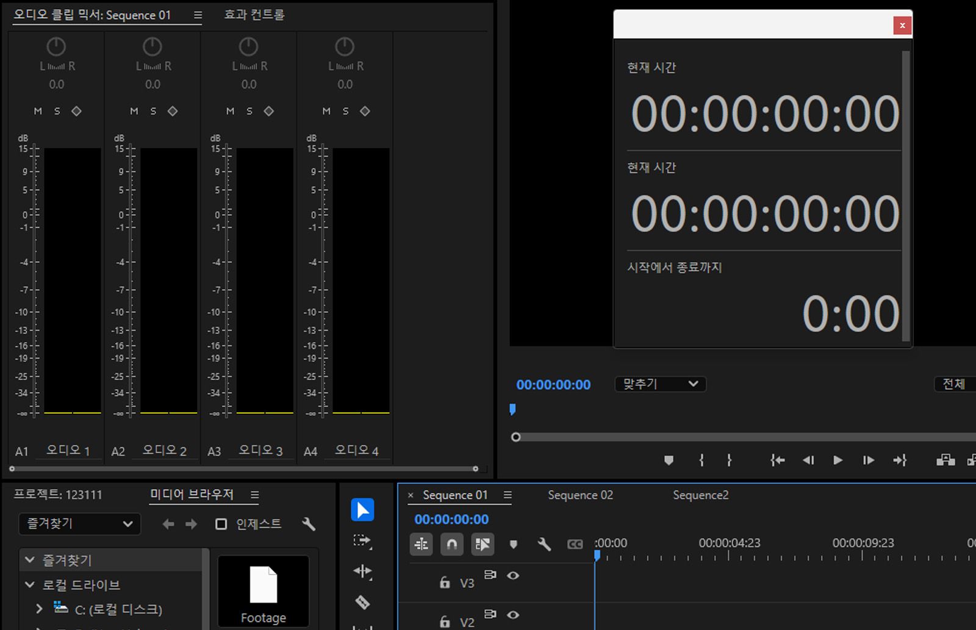Toggle snap in timeline

(x=451, y=544)
